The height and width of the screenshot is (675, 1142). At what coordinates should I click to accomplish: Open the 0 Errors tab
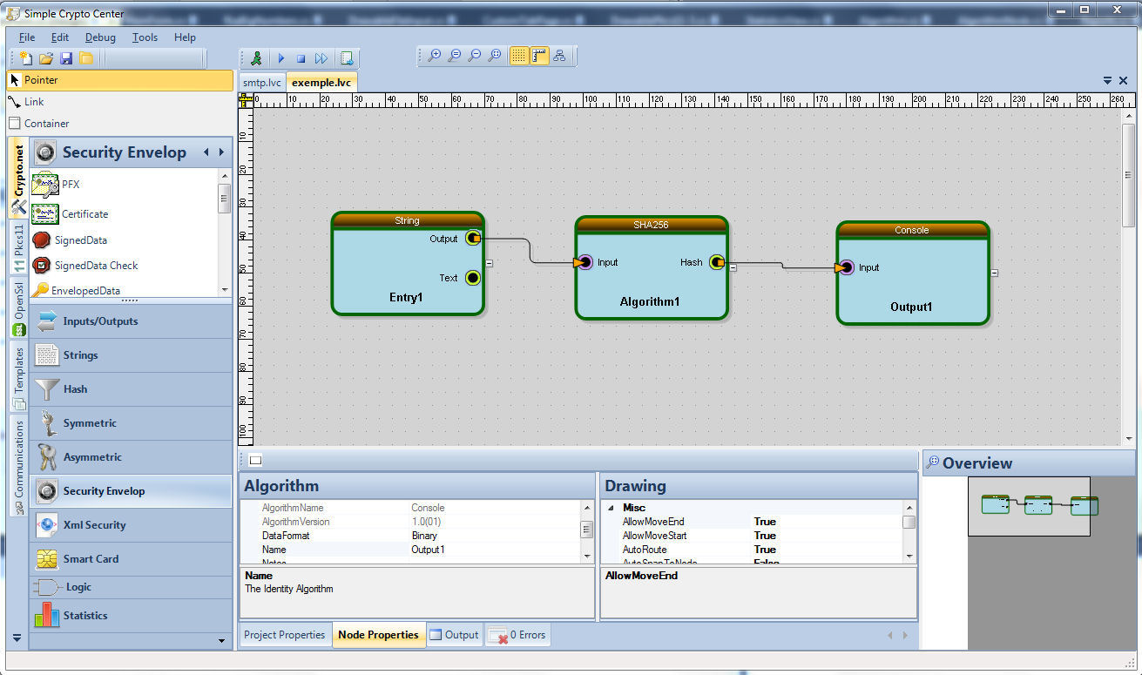(517, 635)
